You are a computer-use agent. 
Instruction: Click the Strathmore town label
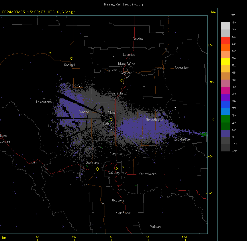pyautogui.click(x=148, y=174)
